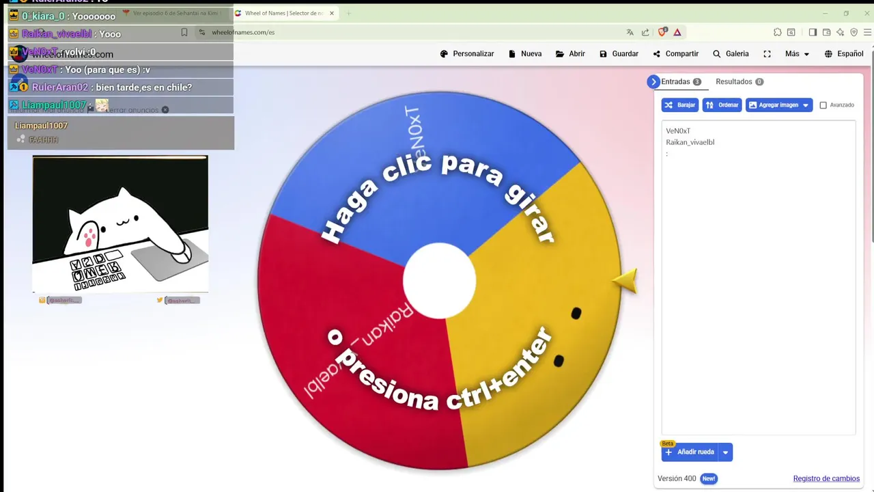The width and height of the screenshot is (874, 492).
Task: Expand the Más dropdown menu
Action: (797, 54)
